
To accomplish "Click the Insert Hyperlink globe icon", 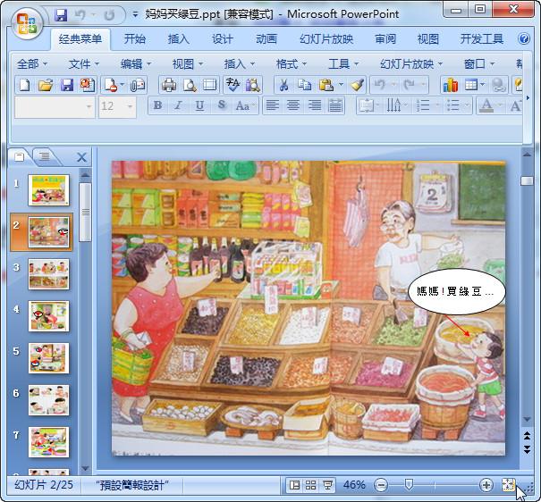I will tap(499, 85).
